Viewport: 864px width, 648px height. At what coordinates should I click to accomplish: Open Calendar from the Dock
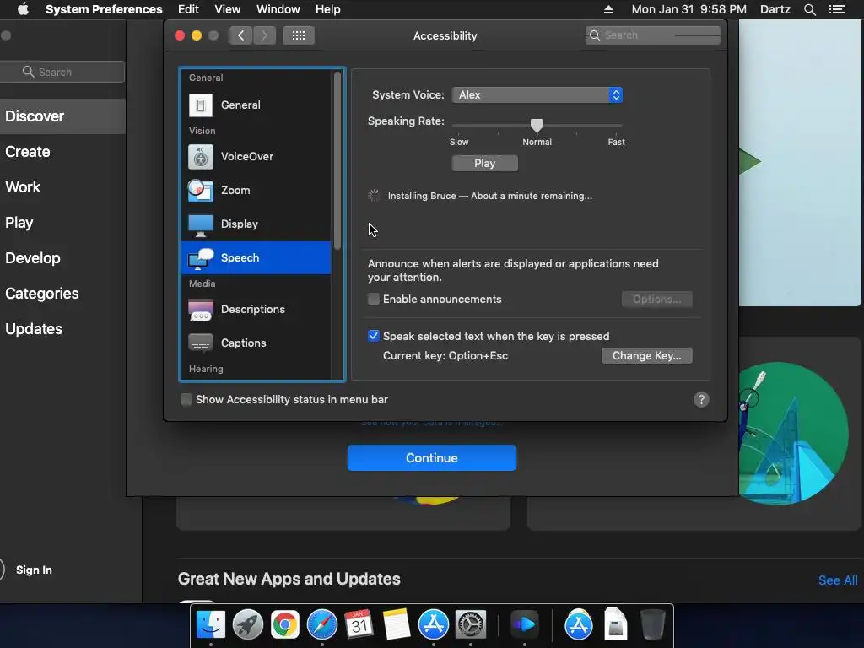click(359, 624)
